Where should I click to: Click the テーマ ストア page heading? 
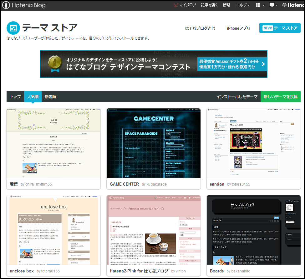coord(50,28)
